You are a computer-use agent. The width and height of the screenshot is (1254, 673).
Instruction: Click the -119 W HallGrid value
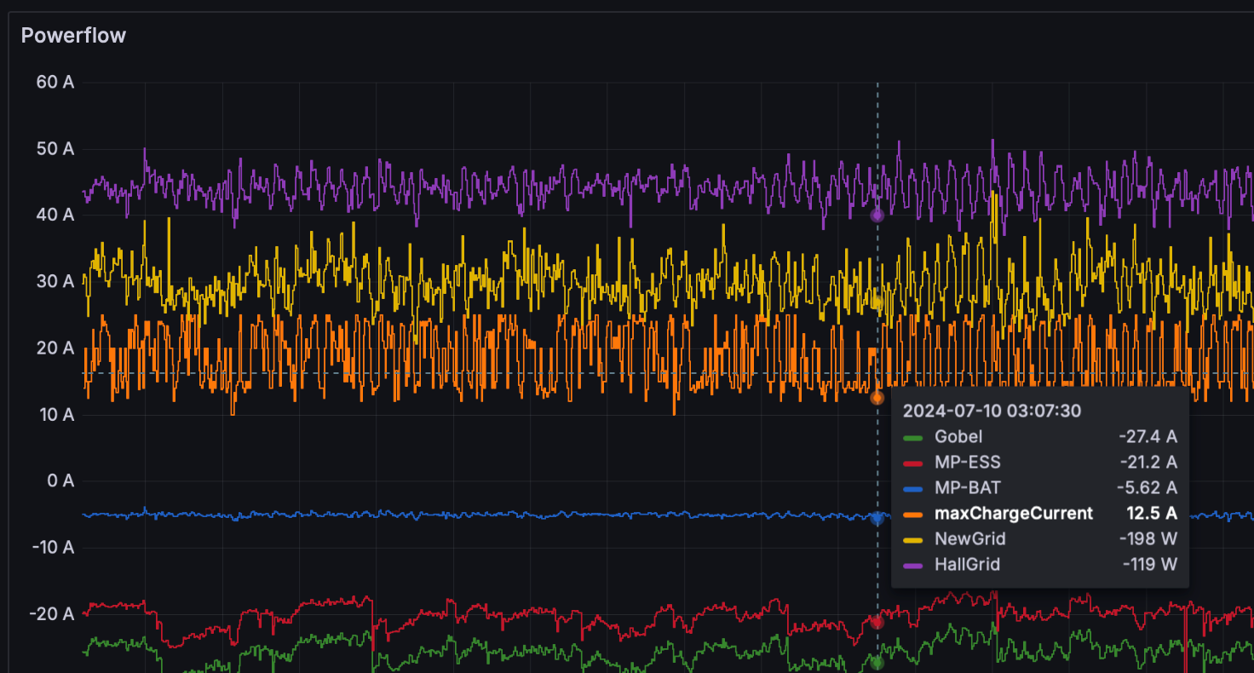coord(1150,565)
